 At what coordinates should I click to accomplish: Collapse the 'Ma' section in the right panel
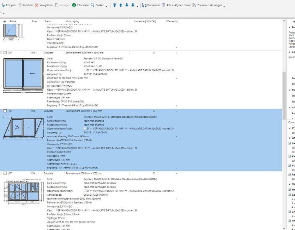click(x=290, y=90)
